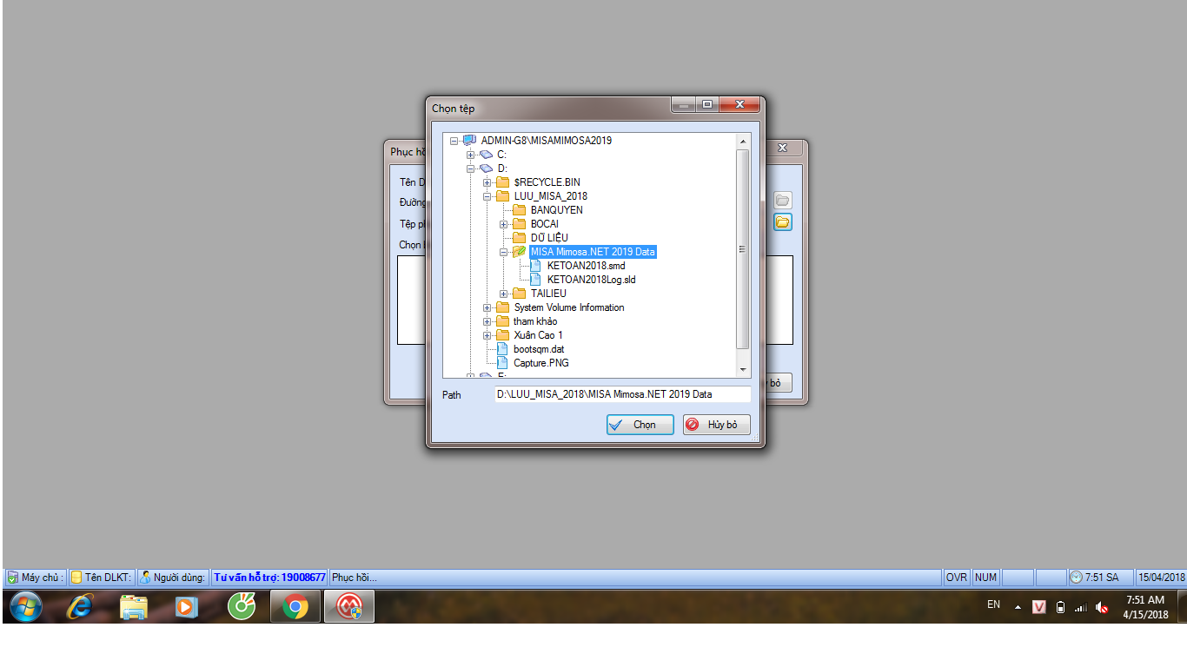Click the red V tray icon

pos(1038,607)
